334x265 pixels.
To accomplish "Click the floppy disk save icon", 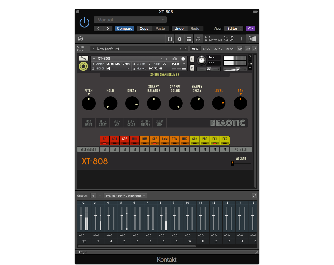I will pos(170,39).
